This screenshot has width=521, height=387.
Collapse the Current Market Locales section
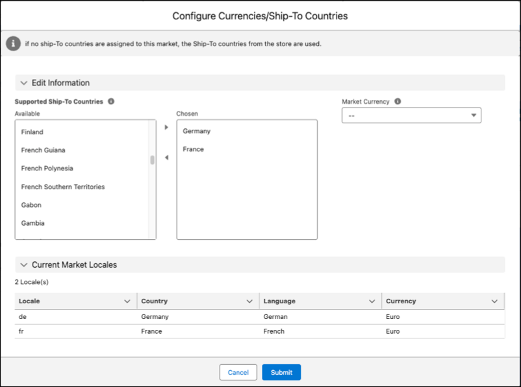click(24, 264)
